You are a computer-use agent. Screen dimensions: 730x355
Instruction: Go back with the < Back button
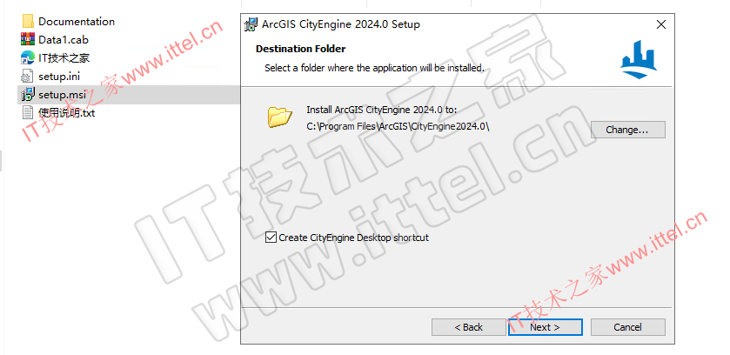click(469, 327)
